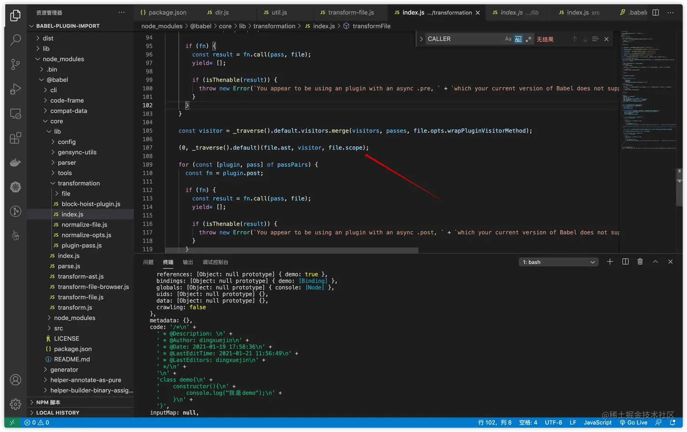The width and height of the screenshot is (687, 432).
Task: Maximize the panel with up chevron
Action: [655, 262]
